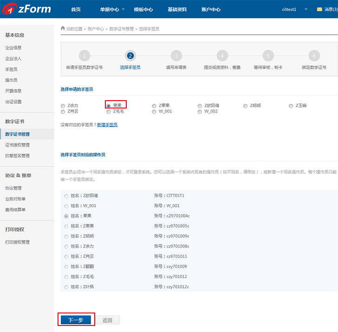338x332 pixels.
Task: Open 证书授权管理 in the sidebar
Action: (17, 145)
